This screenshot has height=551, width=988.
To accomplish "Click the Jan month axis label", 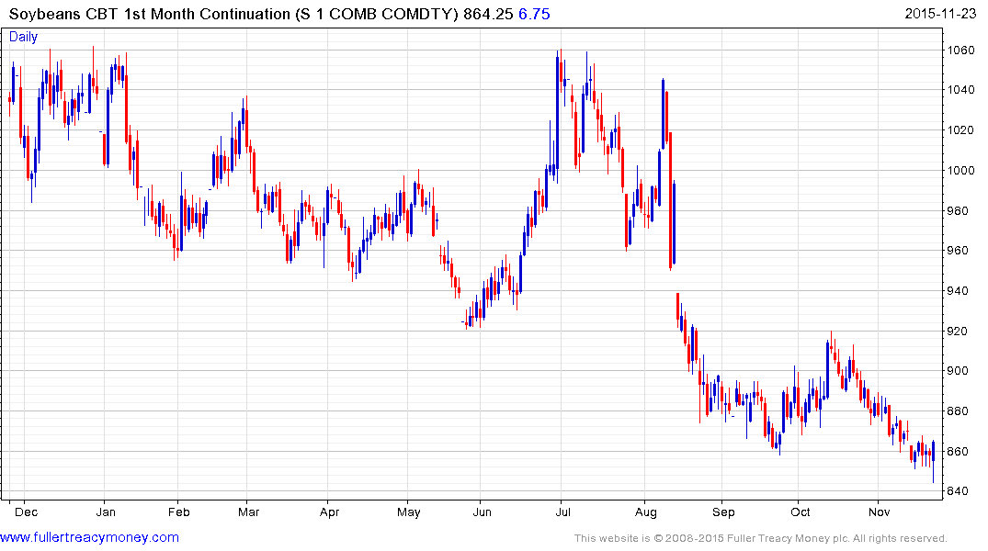I will (x=105, y=512).
